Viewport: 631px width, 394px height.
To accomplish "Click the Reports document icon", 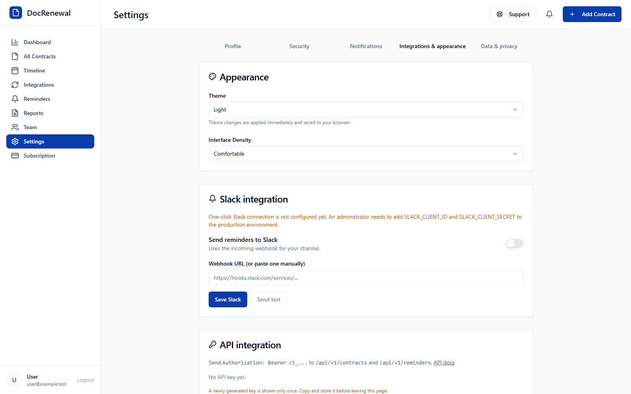I will pos(15,113).
